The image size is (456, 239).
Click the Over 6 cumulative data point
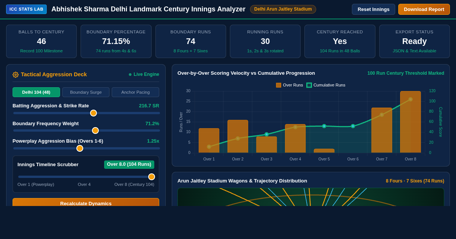click(353, 126)
